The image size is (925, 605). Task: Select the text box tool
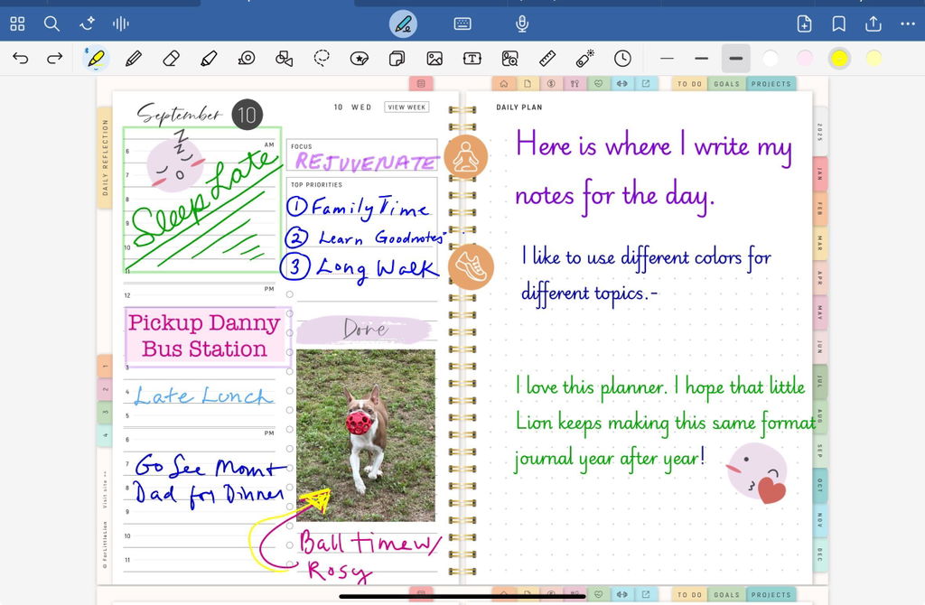click(x=472, y=59)
